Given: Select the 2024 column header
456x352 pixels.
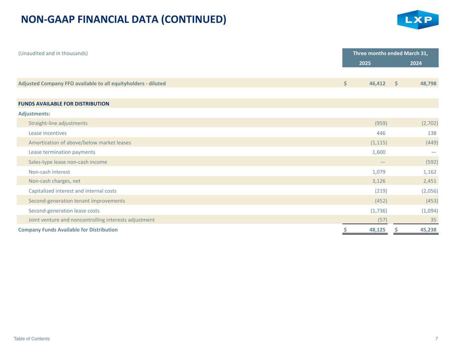Looking at the screenshot, I should [416, 63].
